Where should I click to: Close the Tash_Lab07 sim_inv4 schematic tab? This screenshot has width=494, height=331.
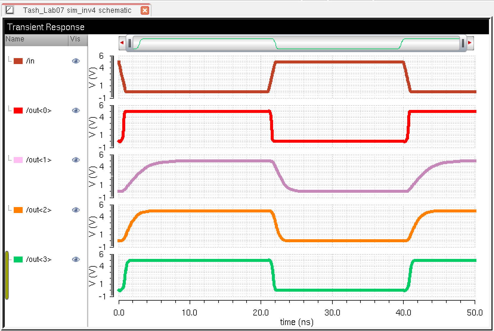tap(145, 10)
